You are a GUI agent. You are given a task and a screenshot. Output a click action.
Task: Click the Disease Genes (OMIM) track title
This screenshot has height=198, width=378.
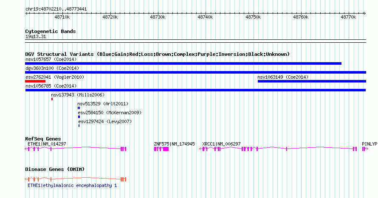tap(55, 169)
